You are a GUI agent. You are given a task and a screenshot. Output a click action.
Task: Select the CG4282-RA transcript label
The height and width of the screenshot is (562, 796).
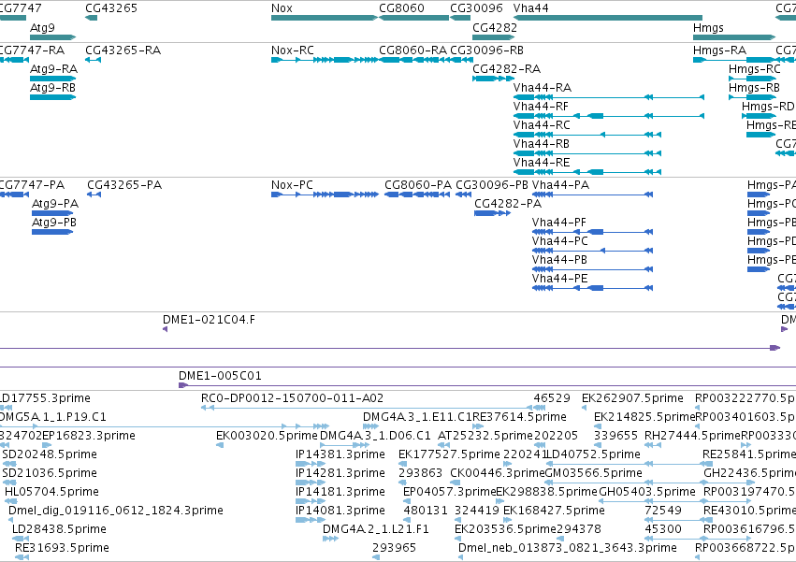(x=507, y=69)
